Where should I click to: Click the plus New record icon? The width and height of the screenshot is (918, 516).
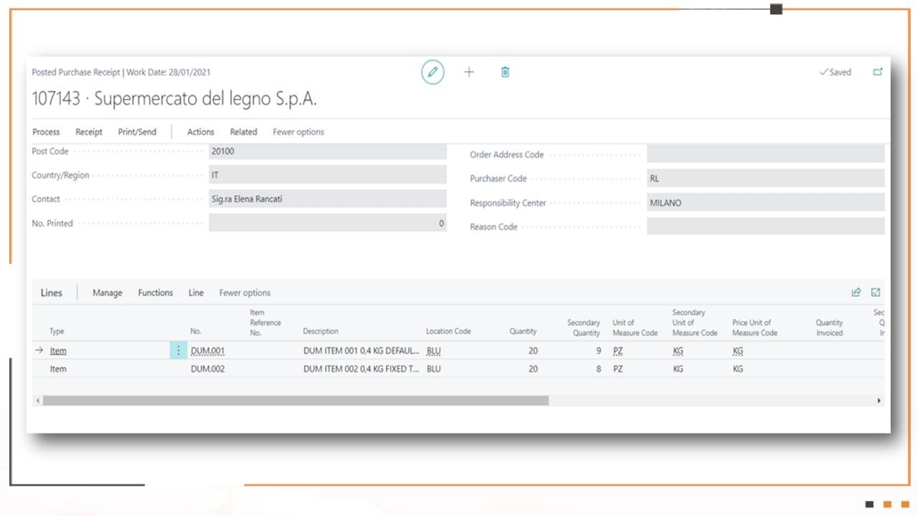click(469, 72)
